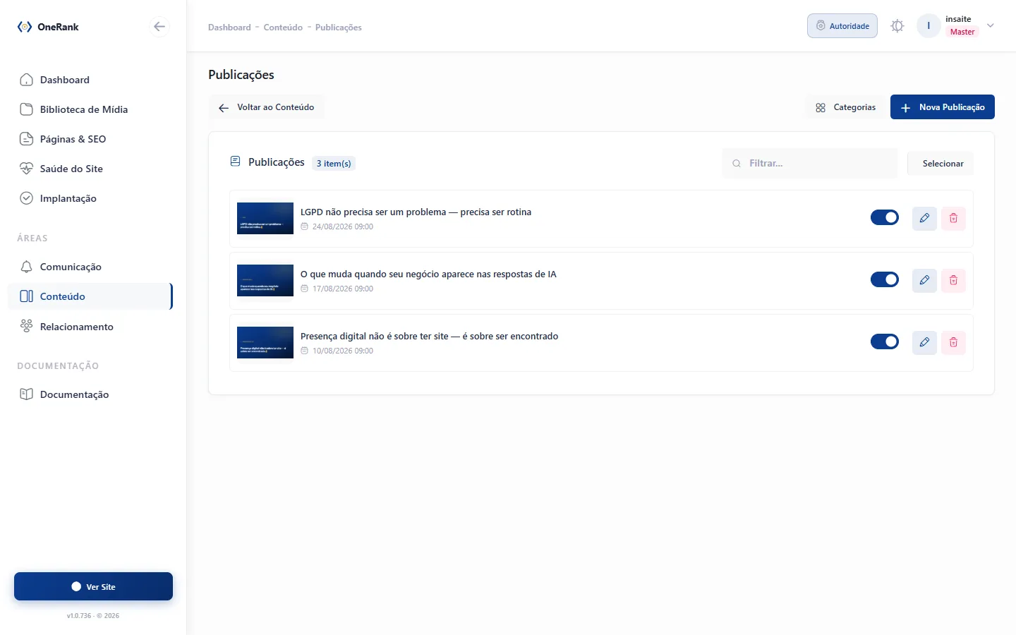Click the date '10/08/2026 09:00'
1016x635 pixels.
pos(343,351)
